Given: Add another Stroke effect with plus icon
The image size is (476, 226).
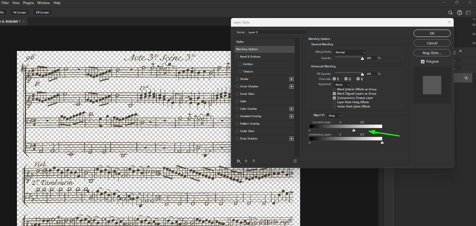Looking at the screenshot, I should pyautogui.click(x=292, y=79).
